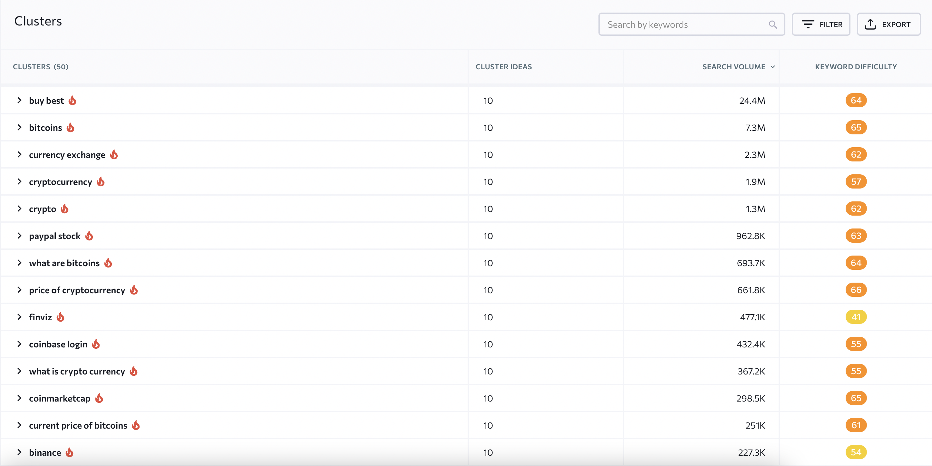Expand the crypto cluster
This screenshot has height=466, width=932.
tap(20, 209)
